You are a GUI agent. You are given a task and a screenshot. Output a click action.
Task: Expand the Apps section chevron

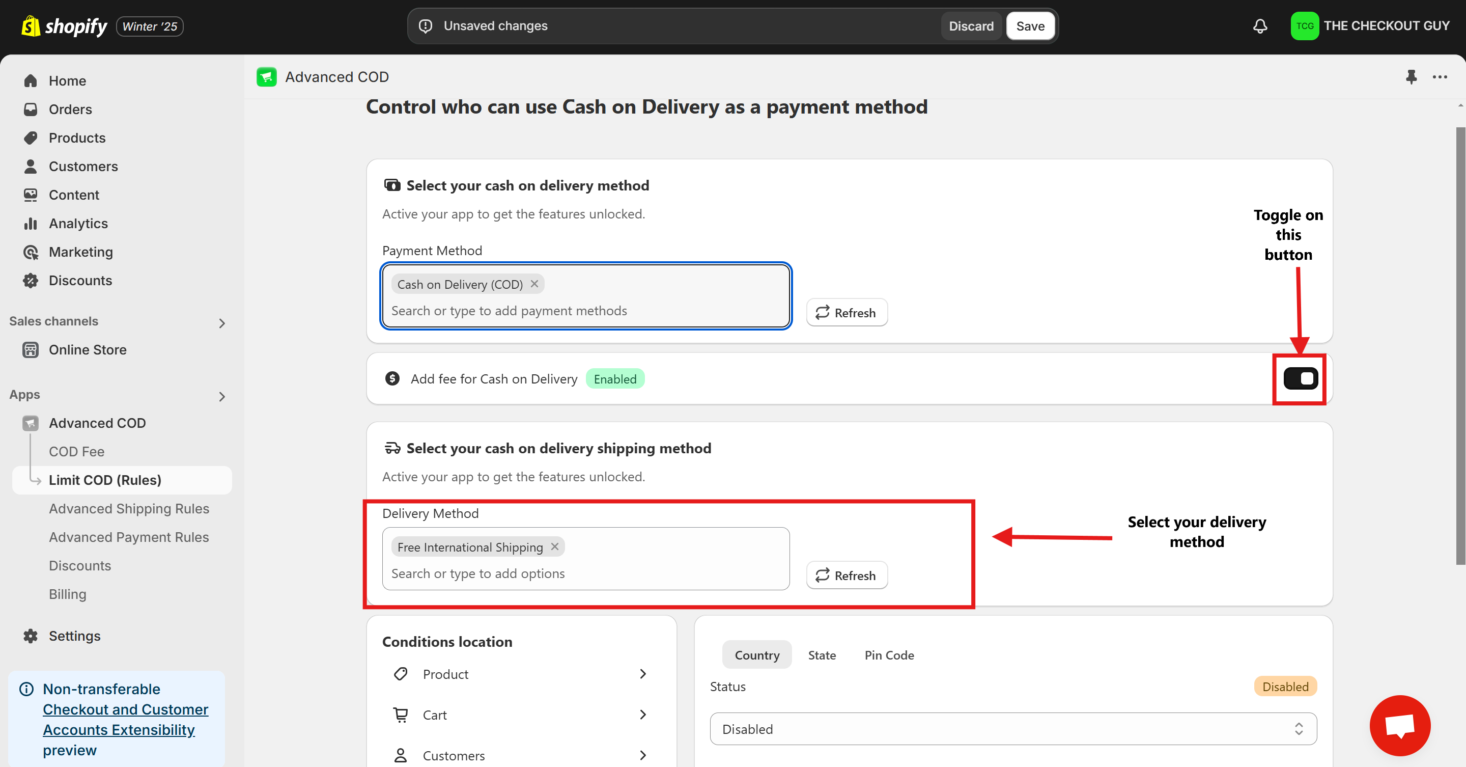click(222, 396)
